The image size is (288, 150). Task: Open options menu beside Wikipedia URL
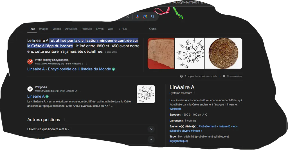80,91
